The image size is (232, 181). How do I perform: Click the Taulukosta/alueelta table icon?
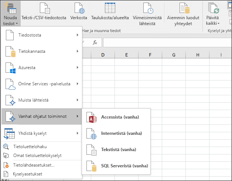(110, 8)
